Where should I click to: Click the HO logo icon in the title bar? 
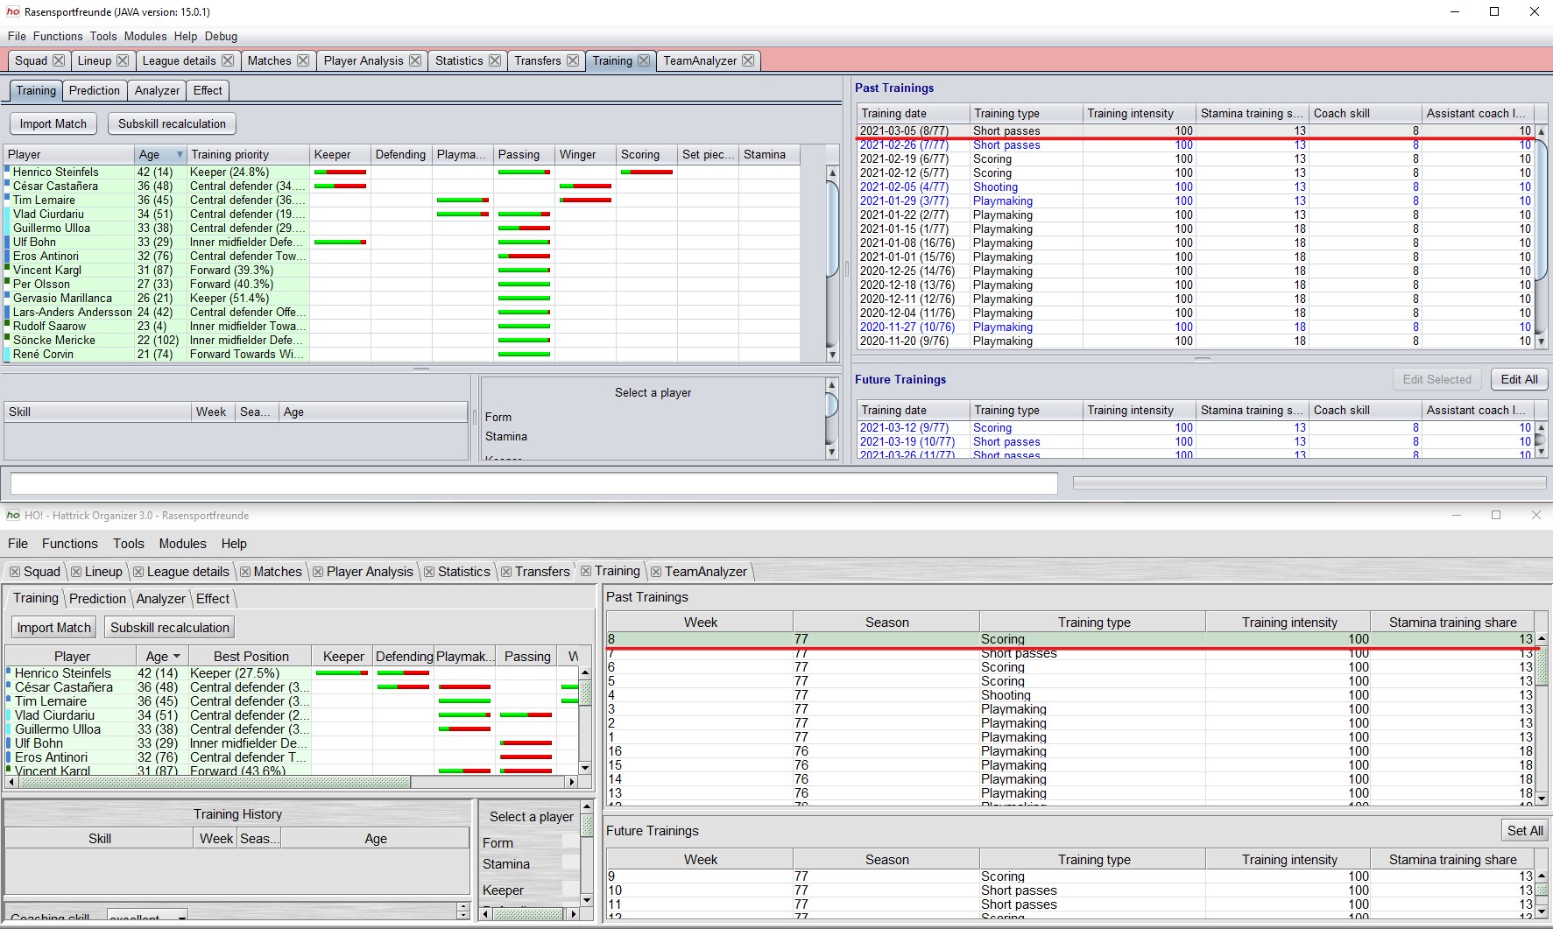coord(13,11)
